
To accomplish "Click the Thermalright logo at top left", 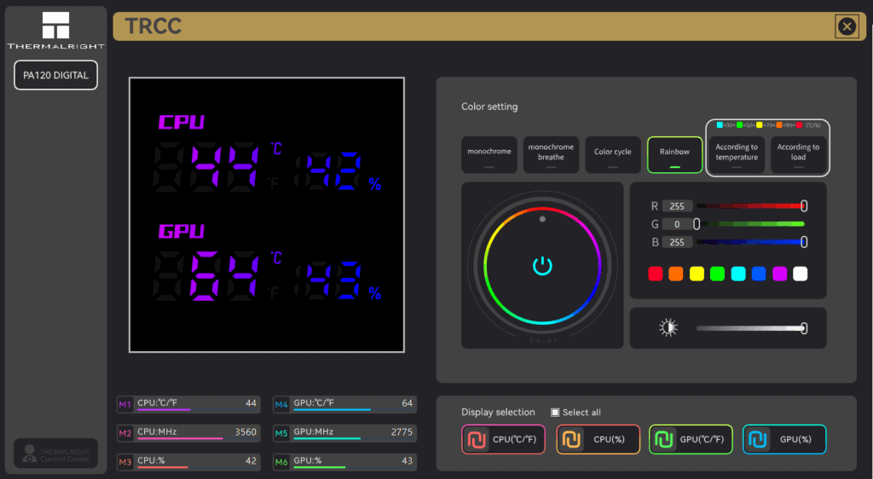I will pyautogui.click(x=55, y=30).
